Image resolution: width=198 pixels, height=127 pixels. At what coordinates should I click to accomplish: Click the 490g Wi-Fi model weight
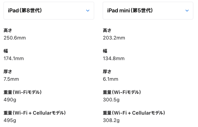point(9,100)
